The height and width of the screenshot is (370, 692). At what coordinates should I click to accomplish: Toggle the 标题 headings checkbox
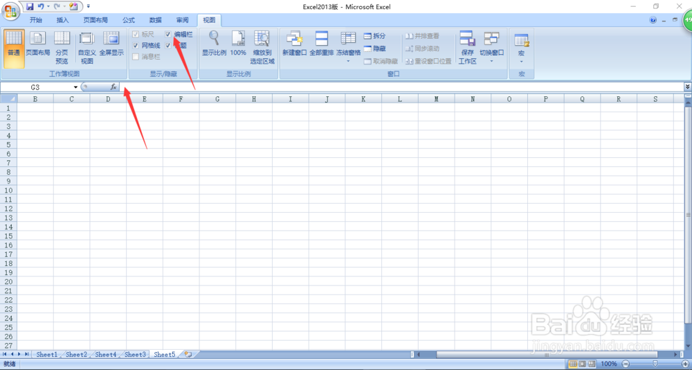coord(168,46)
